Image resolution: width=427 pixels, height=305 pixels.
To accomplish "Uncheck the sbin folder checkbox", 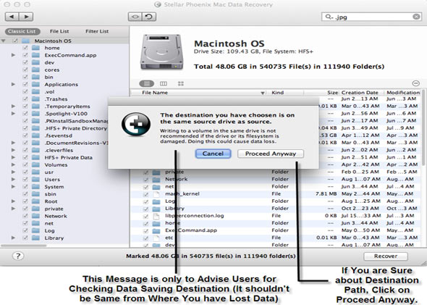I will tap(25, 194).
